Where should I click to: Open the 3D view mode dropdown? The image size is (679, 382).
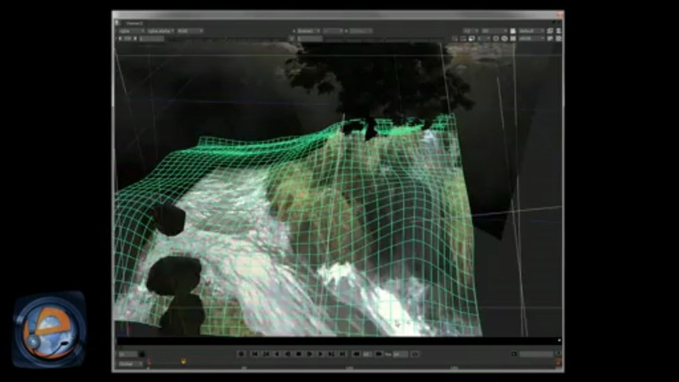click(494, 31)
